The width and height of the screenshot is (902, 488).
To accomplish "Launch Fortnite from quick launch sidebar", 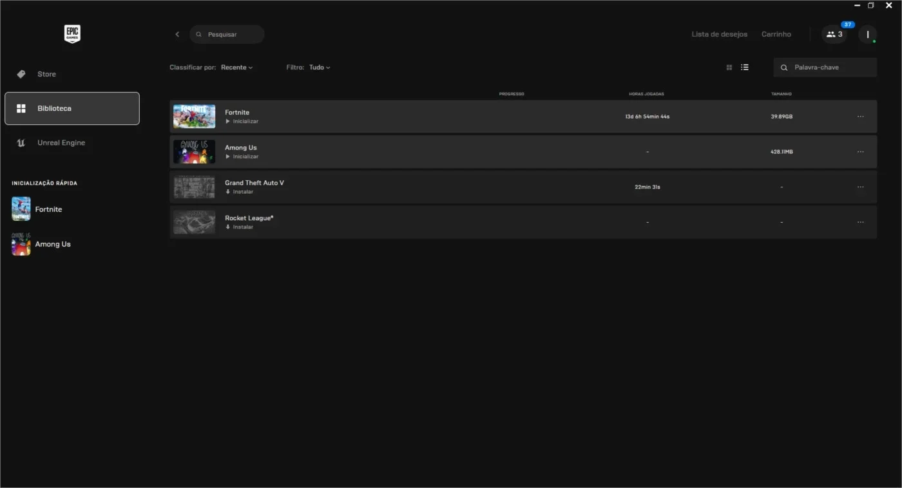I will point(37,209).
